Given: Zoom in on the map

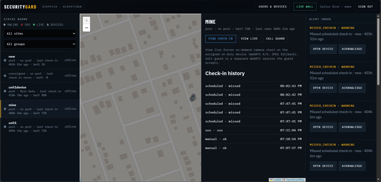Looking at the screenshot, I should [x=86, y=20].
